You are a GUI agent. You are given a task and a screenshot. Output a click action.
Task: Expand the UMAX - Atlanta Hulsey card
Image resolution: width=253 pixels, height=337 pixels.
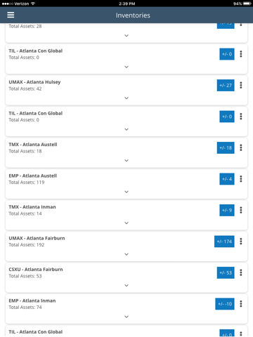pos(126,98)
